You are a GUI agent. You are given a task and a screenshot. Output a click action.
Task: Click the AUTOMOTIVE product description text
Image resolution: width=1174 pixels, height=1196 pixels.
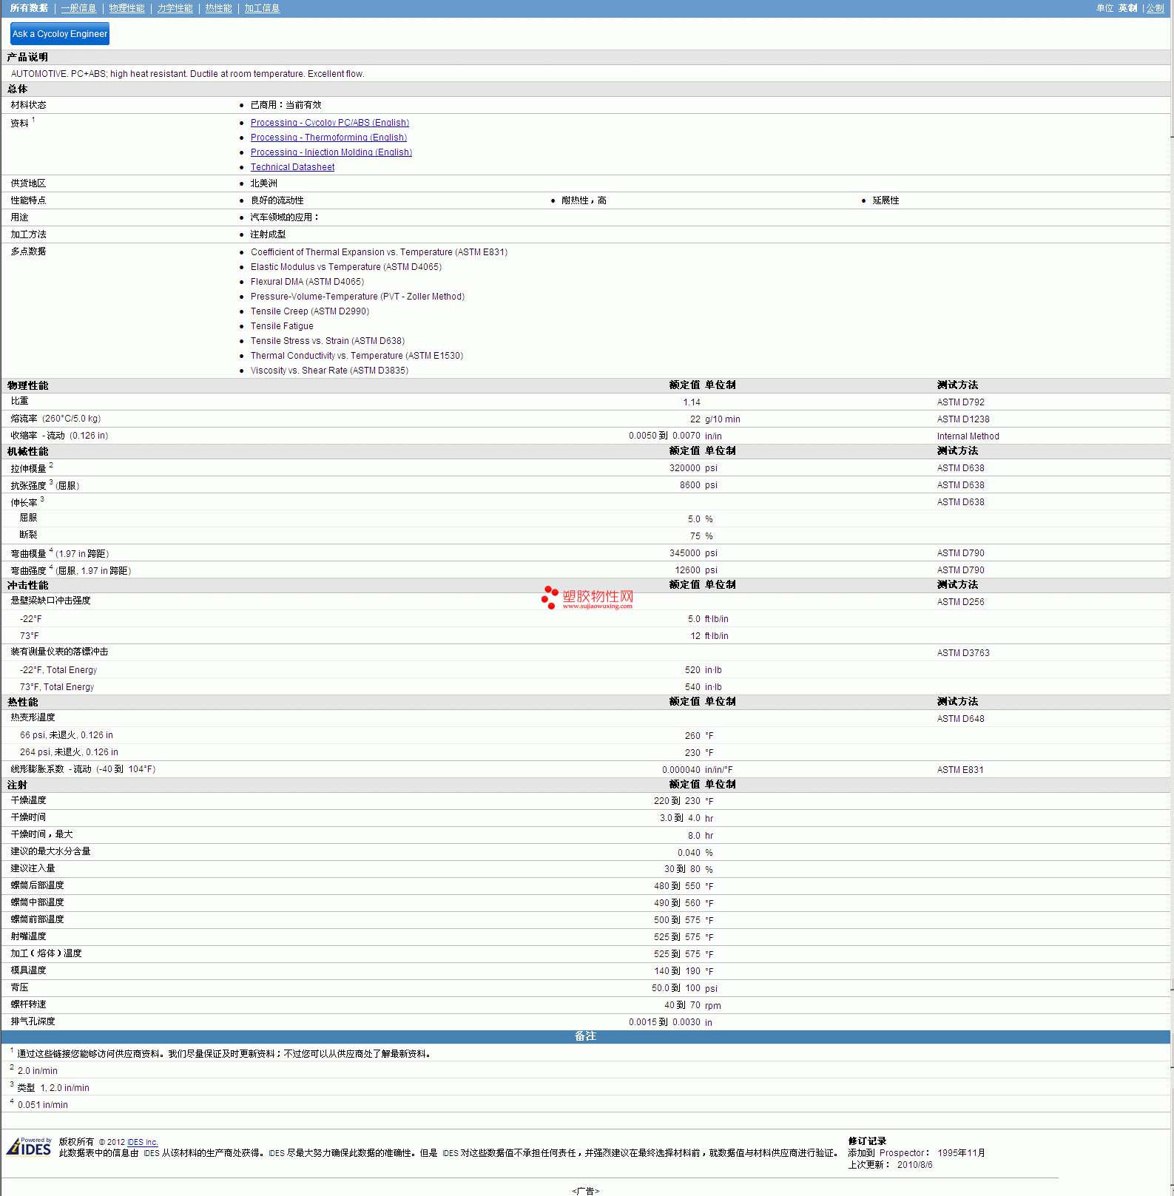pyautogui.click(x=188, y=74)
